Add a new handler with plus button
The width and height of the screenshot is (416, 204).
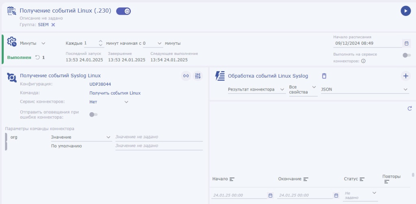pos(405,76)
